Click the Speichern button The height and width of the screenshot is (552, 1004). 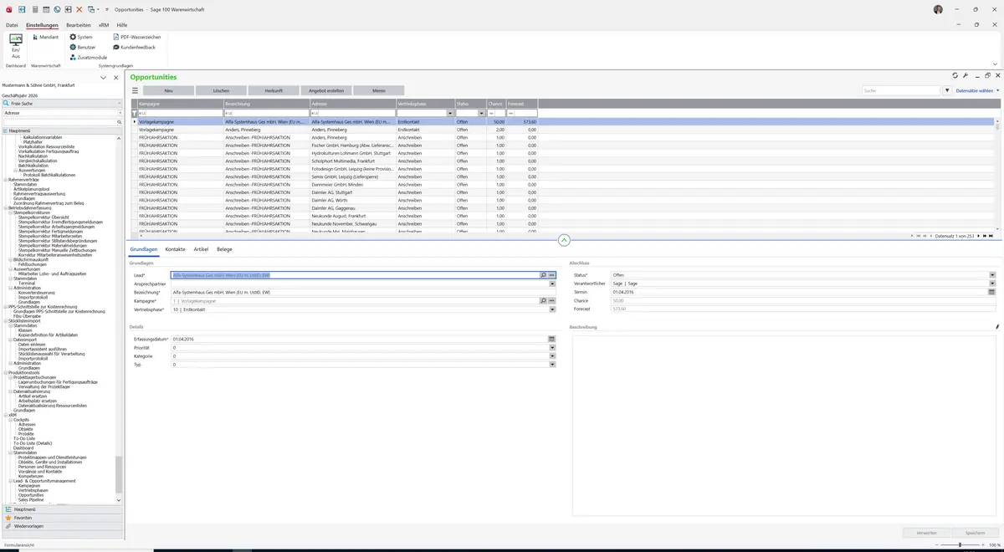[975, 532]
